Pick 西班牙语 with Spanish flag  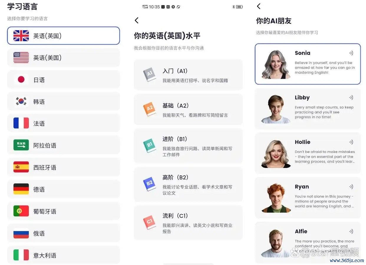[x=63, y=167]
